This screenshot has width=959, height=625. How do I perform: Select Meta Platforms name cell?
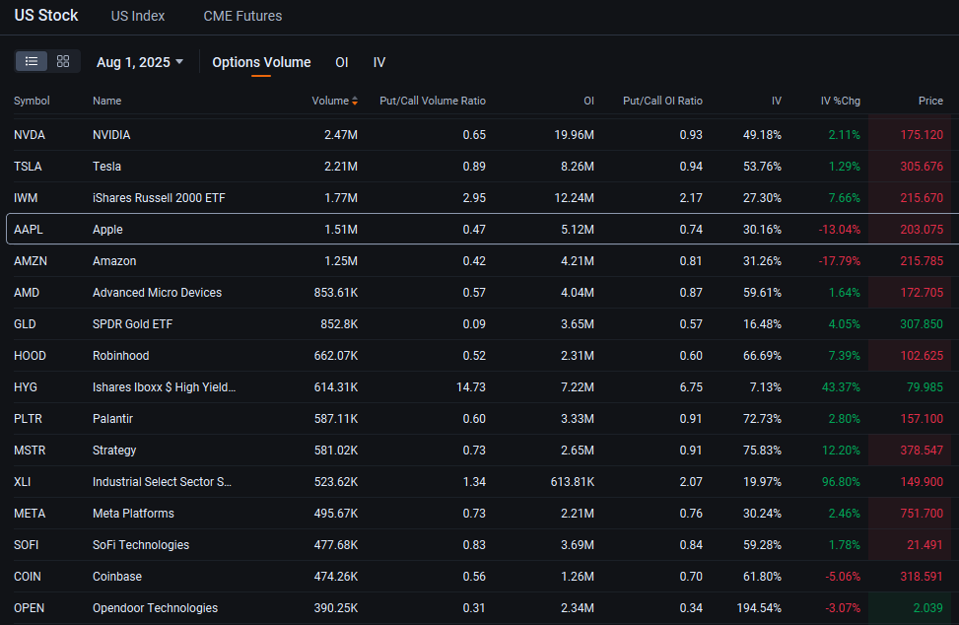pos(133,514)
